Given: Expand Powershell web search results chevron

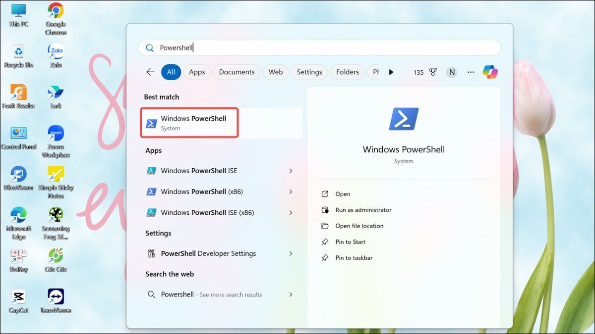Looking at the screenshot, I should [x=291, y=294].
